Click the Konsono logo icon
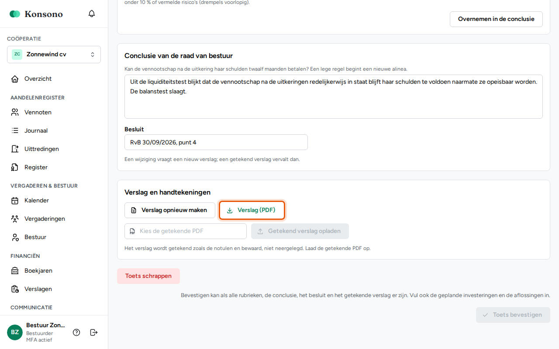 [15, 14]
